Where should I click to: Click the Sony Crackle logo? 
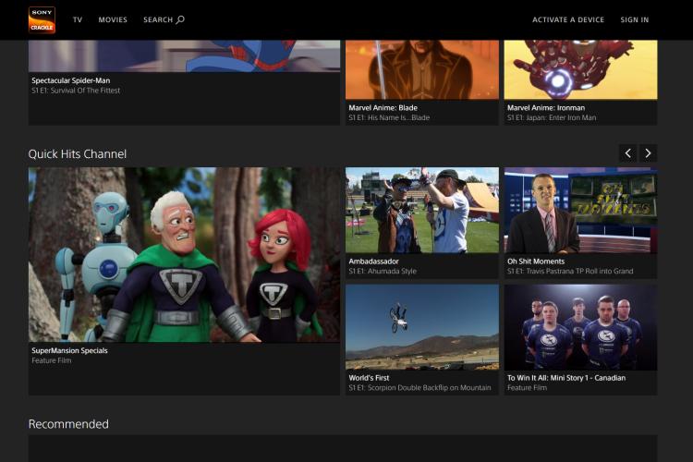point(42,20)
